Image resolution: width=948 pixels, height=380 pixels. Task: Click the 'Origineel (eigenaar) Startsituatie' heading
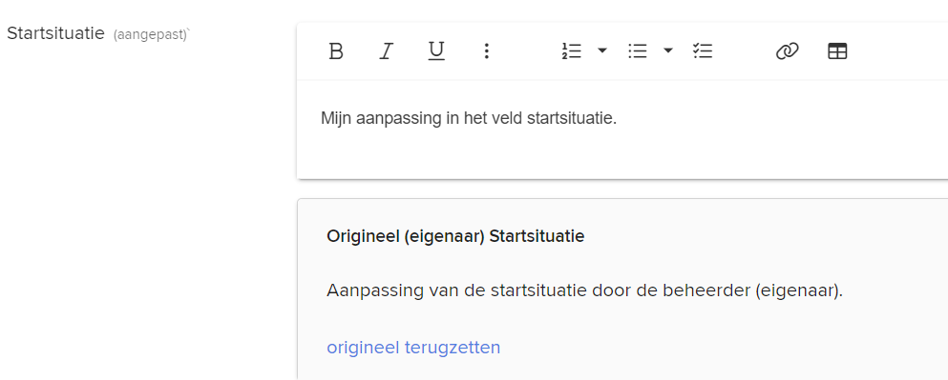coord(455,236)
